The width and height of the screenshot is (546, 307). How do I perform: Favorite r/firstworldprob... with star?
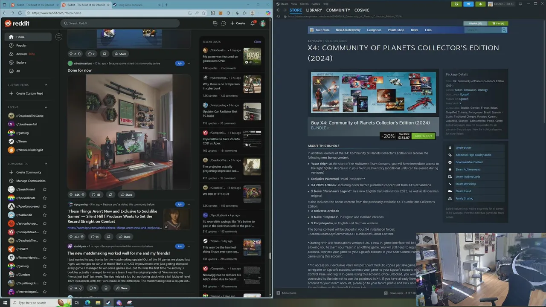point(45,258)
